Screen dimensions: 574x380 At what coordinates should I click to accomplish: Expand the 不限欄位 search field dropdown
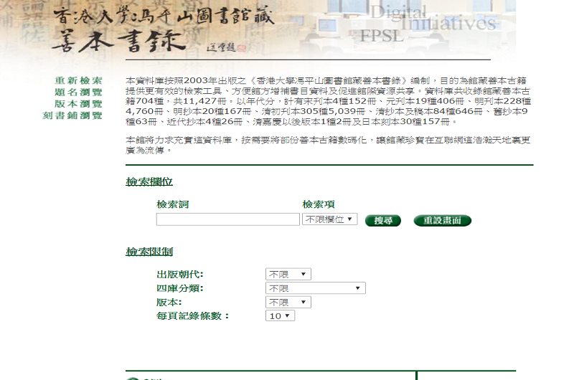pyautogui.click(x=329, y=219)
